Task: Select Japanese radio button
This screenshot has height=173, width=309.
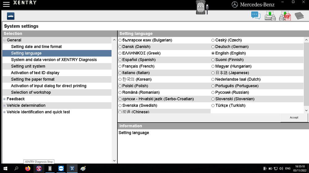Action: (x=213, y=73)
